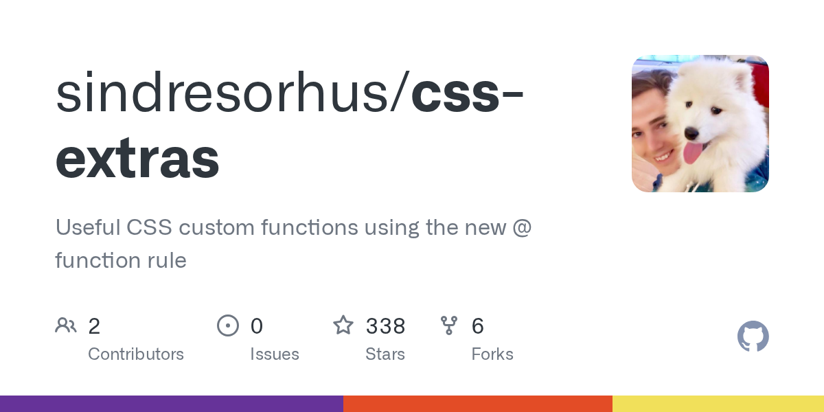Open the "Contributors" label
Viewport: 824px width, 412px height.
(x=136, y=354)
